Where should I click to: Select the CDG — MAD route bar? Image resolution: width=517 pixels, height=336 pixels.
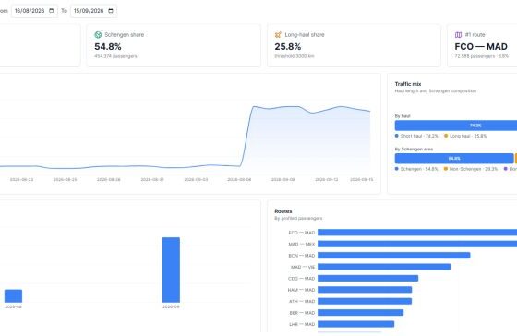tap(367, 278)
